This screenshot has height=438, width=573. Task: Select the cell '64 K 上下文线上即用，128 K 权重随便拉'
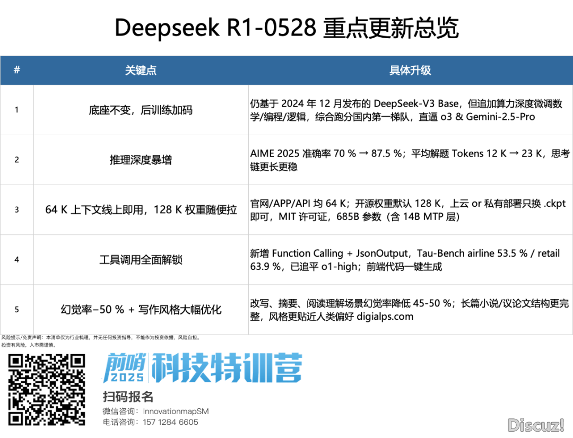[x=141, y=209]
